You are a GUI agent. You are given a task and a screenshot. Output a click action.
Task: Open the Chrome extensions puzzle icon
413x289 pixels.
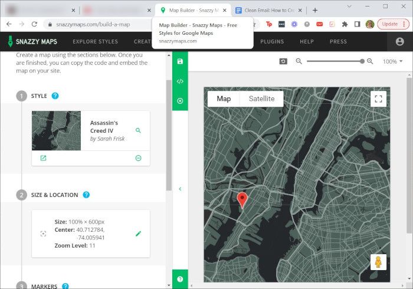click(345, 24)
